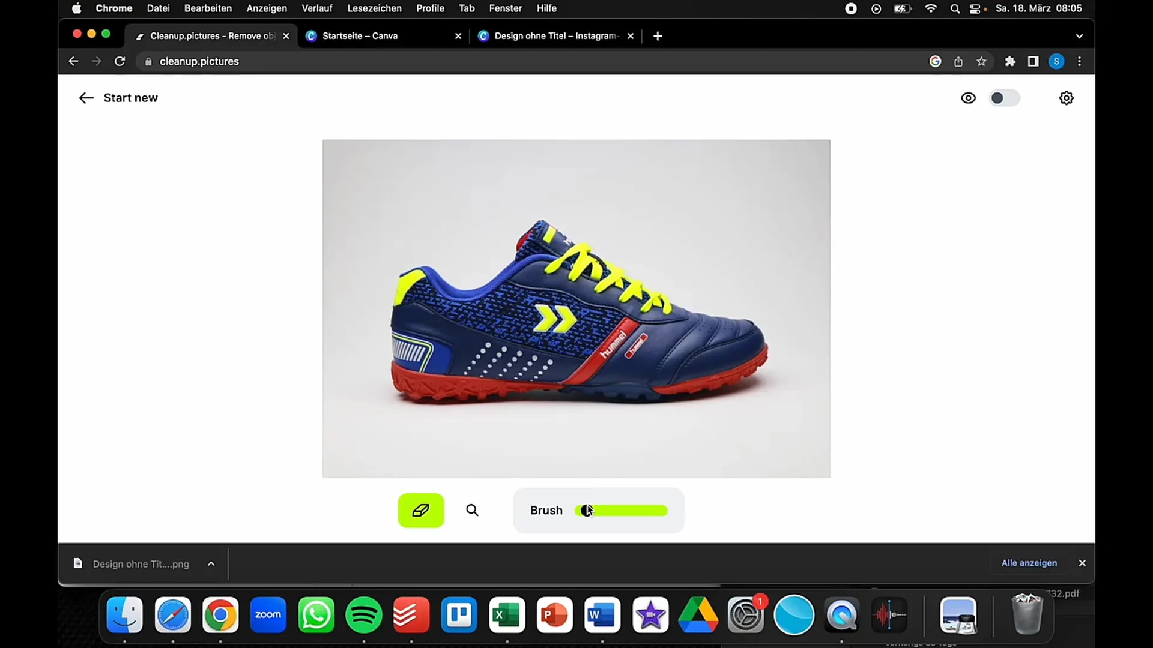1153x648 pixels.
Task: Open Spotify from the Dock
Action: [x=363, y=615]
